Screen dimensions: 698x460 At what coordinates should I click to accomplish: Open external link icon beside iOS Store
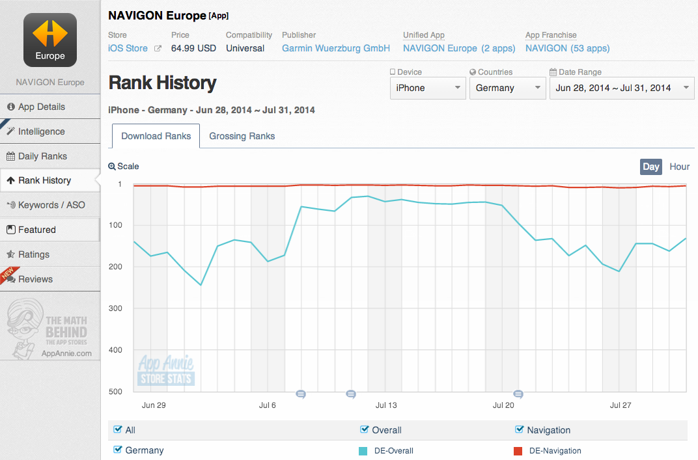click(x=158, y=49)
